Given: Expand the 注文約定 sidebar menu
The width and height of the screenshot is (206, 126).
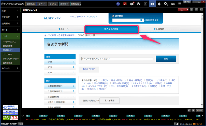Looking at the screenshot, I should pos(10,17).
